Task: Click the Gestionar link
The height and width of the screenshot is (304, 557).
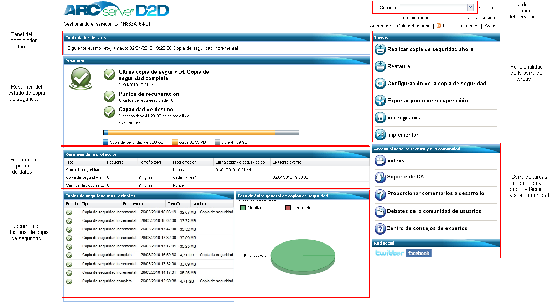Action: pos(487,8)
